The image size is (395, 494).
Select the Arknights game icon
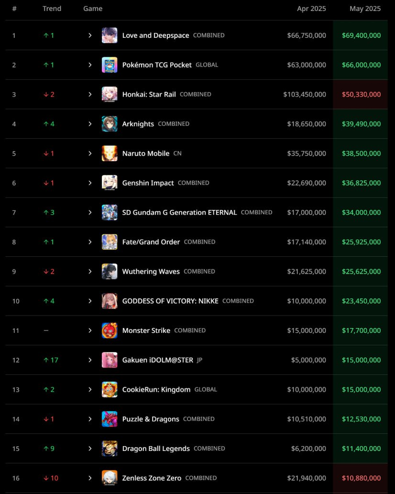[110, 124]
